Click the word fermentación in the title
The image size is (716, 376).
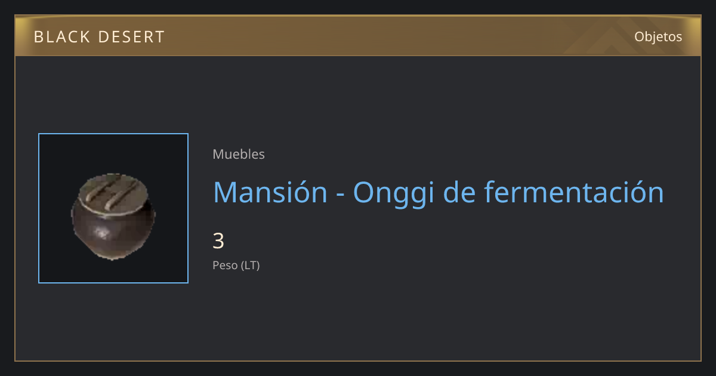click(574, 192)
